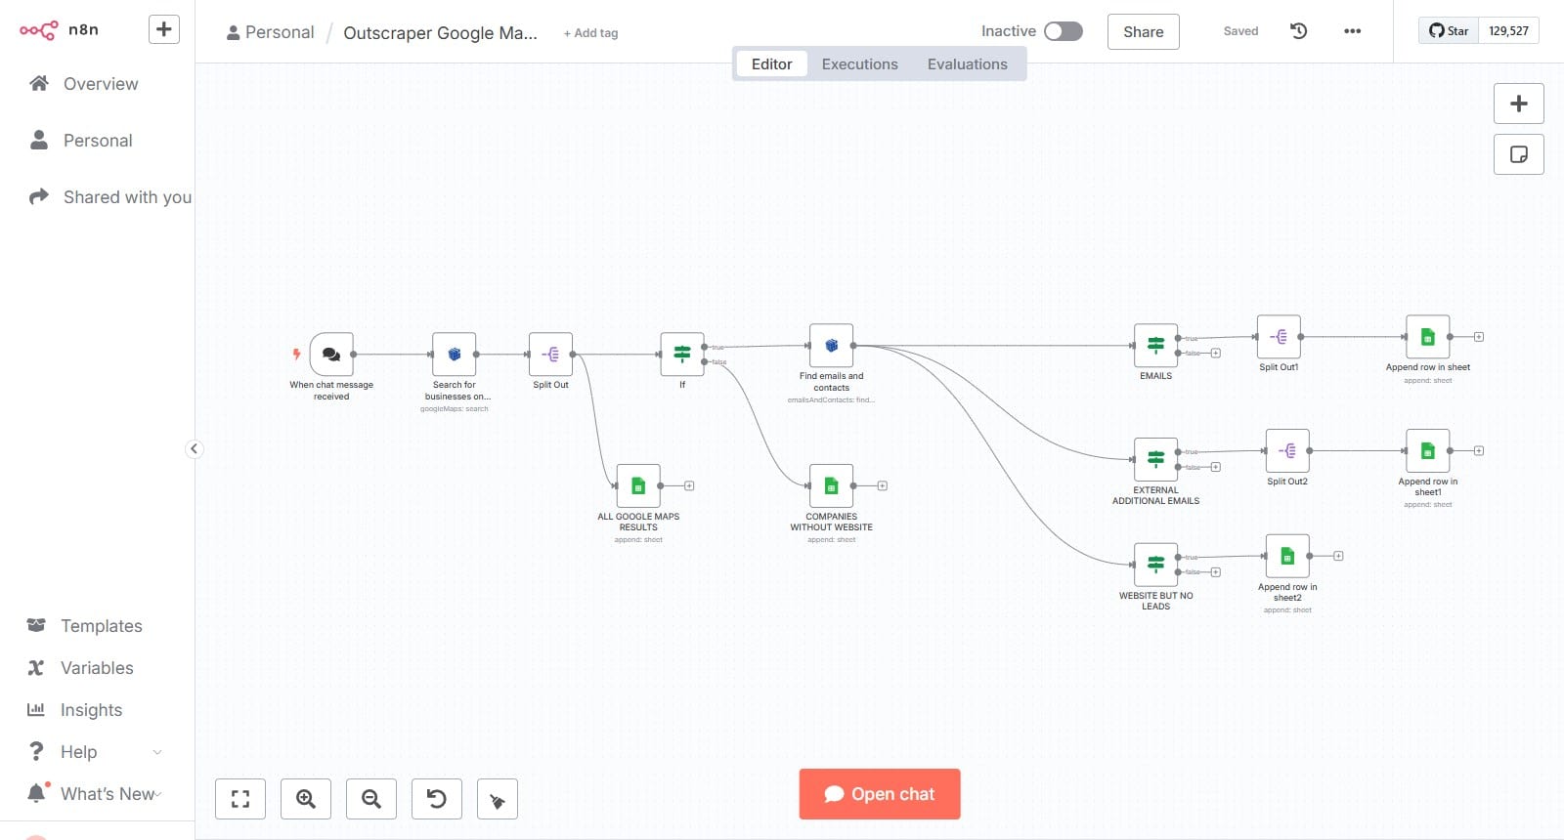Select the 'Find emails and contacts' node

(x=832, y=346)
